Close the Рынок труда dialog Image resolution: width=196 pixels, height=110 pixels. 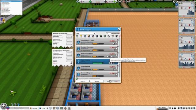coord(119,29)
